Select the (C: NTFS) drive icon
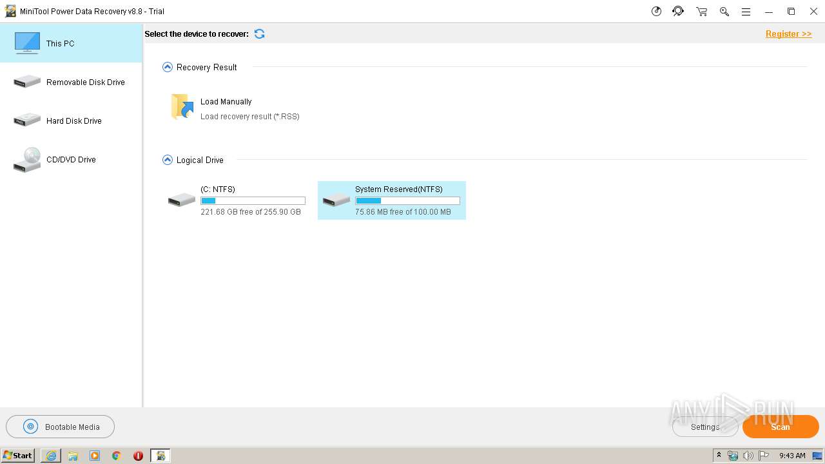 (182, 200)
